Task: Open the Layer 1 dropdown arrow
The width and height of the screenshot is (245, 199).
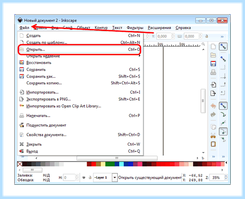Action: point(114,177)
